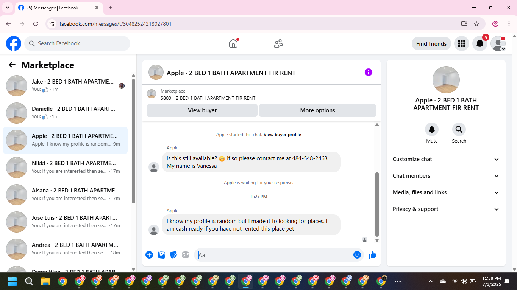Open the account profile avatar menu
This screenshot has width=517, height=290.
(x=498, y=43)
